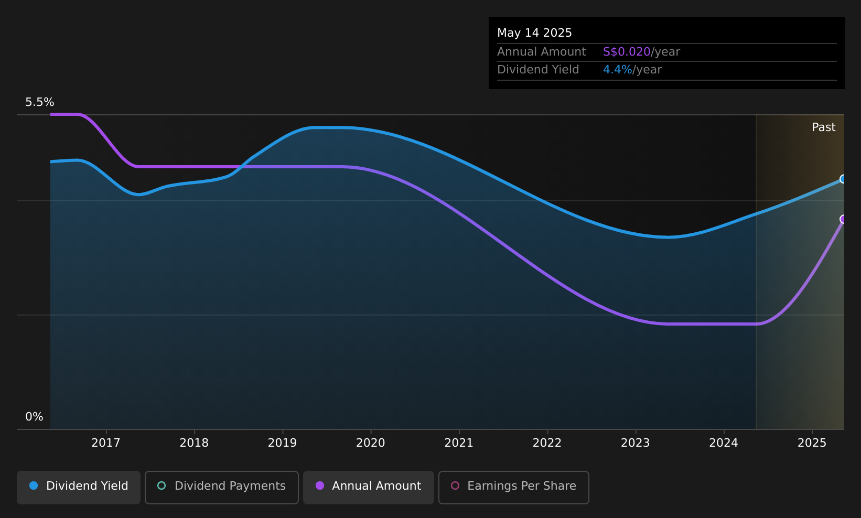
Task: Click the purple Annual Amount endpoint marker
Action: 843,219
